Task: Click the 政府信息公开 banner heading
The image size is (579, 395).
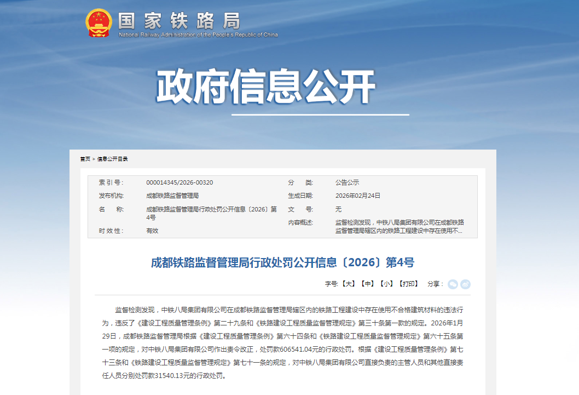Action: (266, 87)
